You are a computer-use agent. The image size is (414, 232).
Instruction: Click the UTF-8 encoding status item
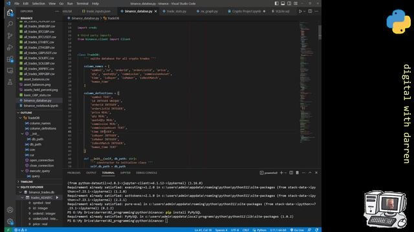pos(235,230)
